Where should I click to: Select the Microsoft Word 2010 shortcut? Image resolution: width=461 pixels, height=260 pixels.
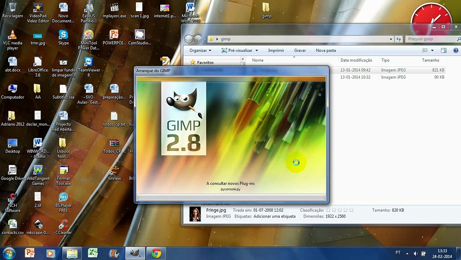point(190,13)
